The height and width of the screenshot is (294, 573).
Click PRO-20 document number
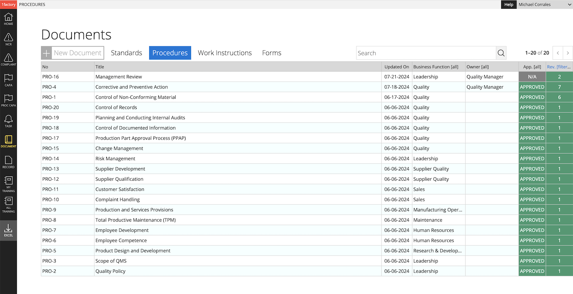50,108
